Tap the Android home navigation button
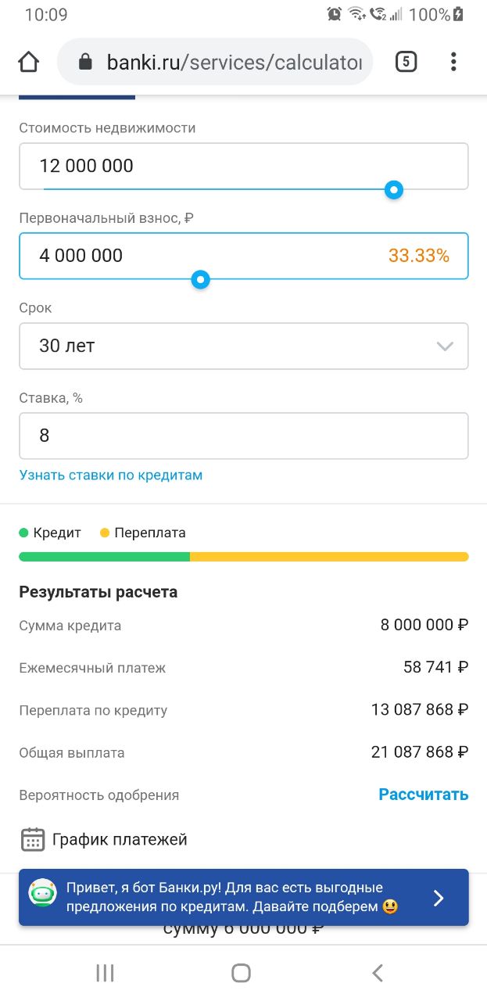Viewport: 487px width, 1001px height. pos(242,973)
